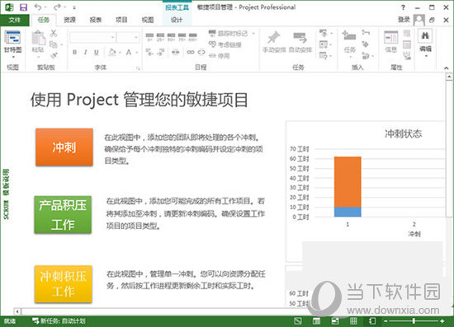The height and width of the screenshot is (327, 454).
Task: Click 考虑链接 (Respect Links) button
Action: coord(225,44)
